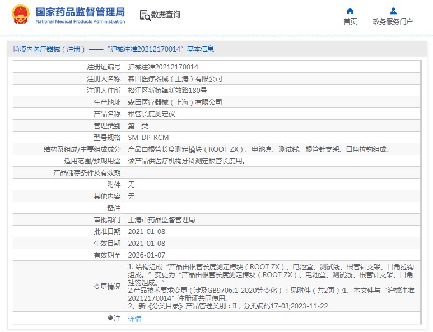Click the expiry date 2026-01-07

pos(147,255)
